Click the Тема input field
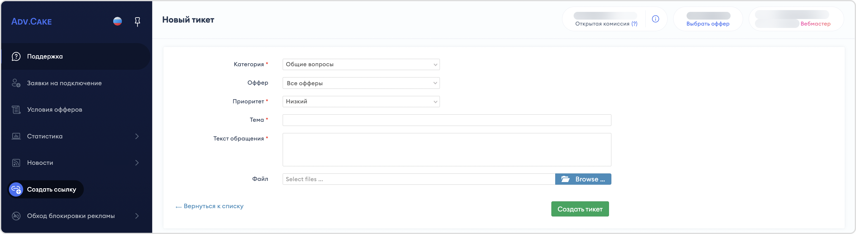 pos(447,120)
